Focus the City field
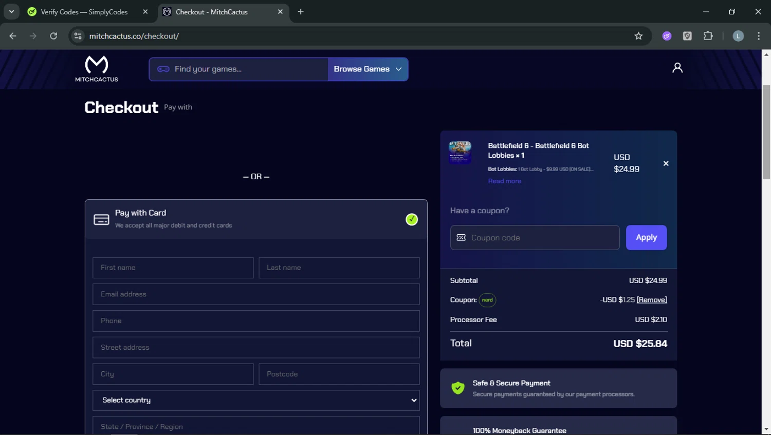The width and height of the screenshot is (771, 435). pyautogui.click(x=173, y=374)
